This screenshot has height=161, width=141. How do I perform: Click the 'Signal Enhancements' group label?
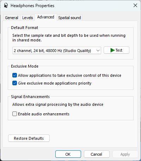30,97
